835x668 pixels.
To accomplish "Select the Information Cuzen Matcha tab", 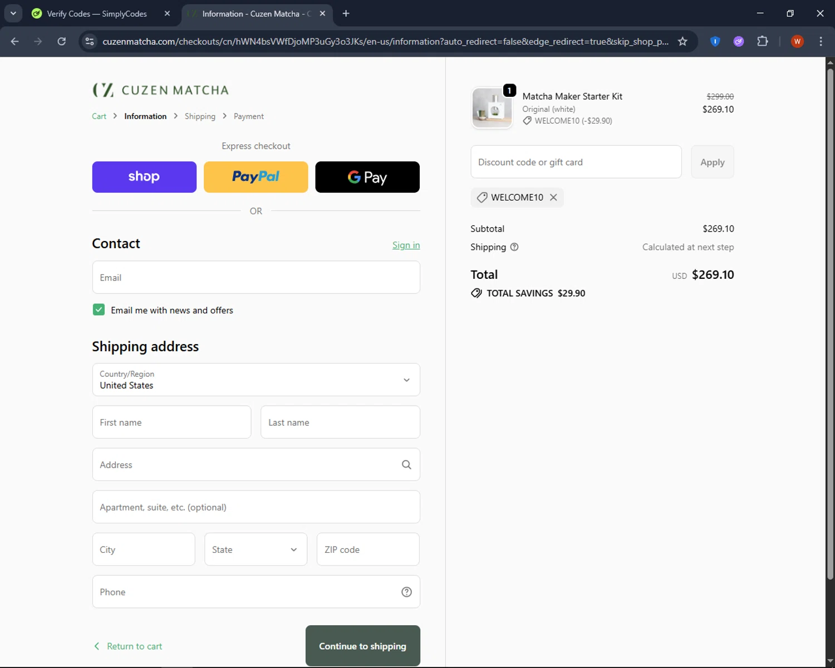I will (x=256, y=13).
